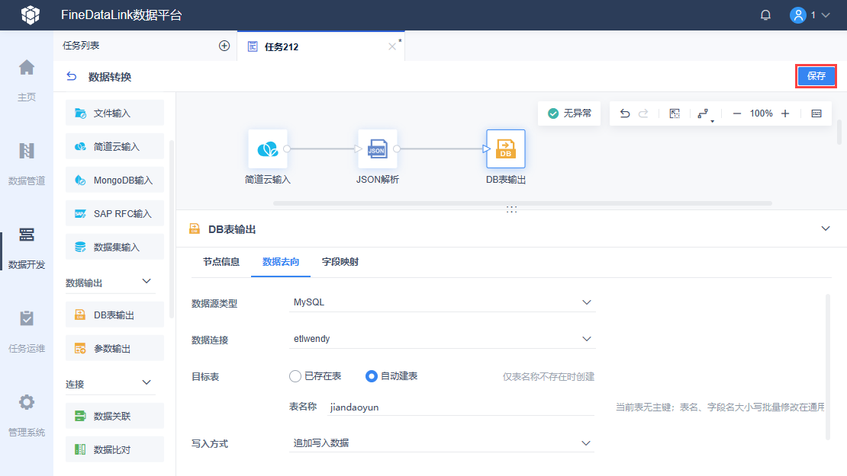
Task: Toggle the minimap/keyboard icon in toolbar
Action: click(x=816, y=113)
